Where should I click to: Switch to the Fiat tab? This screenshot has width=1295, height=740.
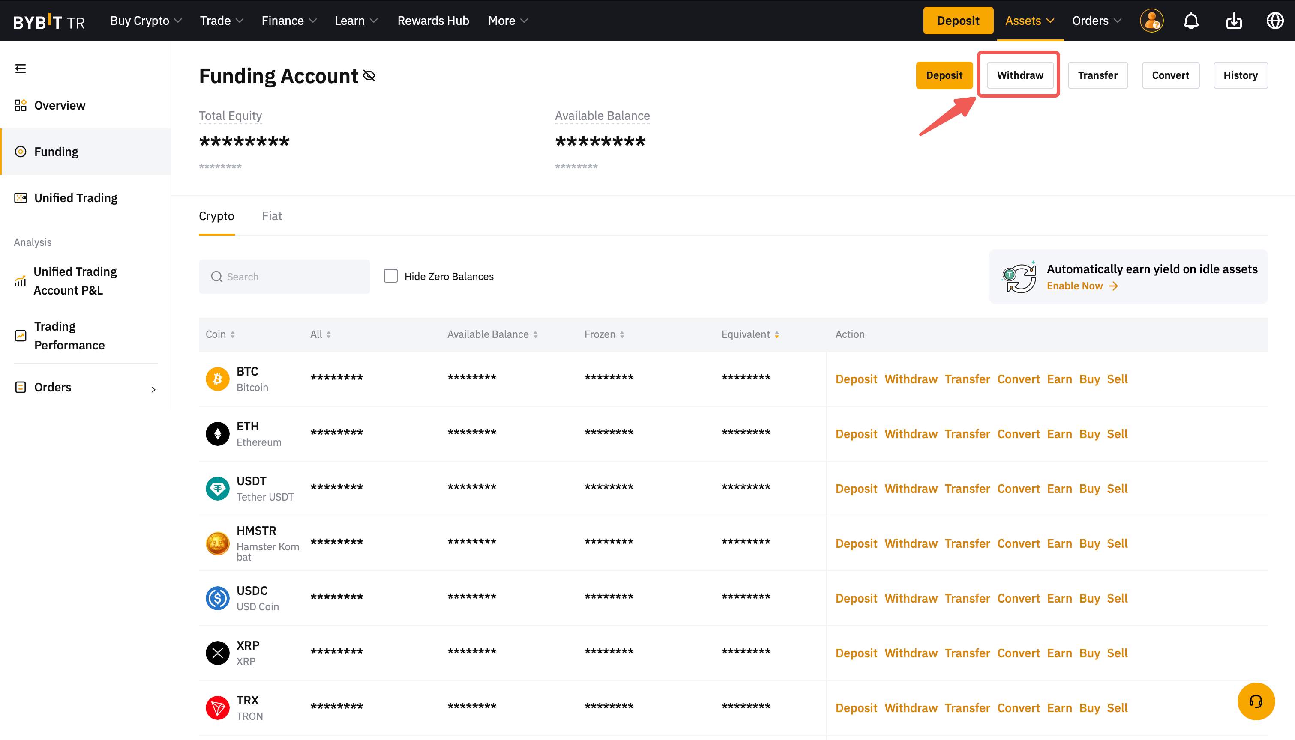[x=272, y=216]
